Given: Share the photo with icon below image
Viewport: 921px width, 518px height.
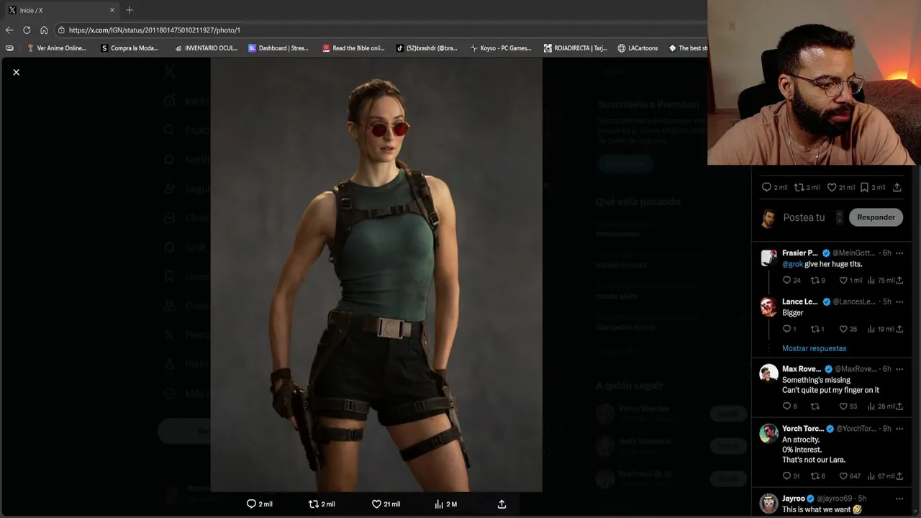Looking at the screenshot, I should click(502, 504).
